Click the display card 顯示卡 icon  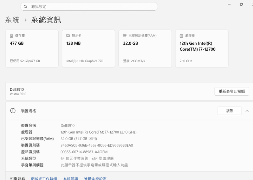[68, 36]
